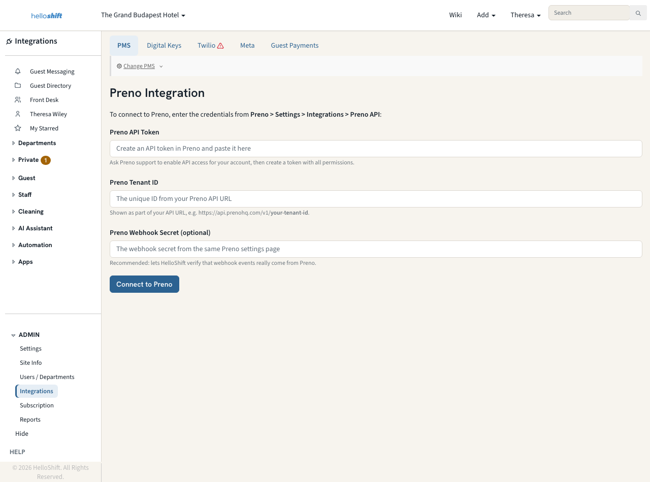Open The Grand Budapest Hotel dropdown
This screenshot has height=482, width=650.
point(143,15)
